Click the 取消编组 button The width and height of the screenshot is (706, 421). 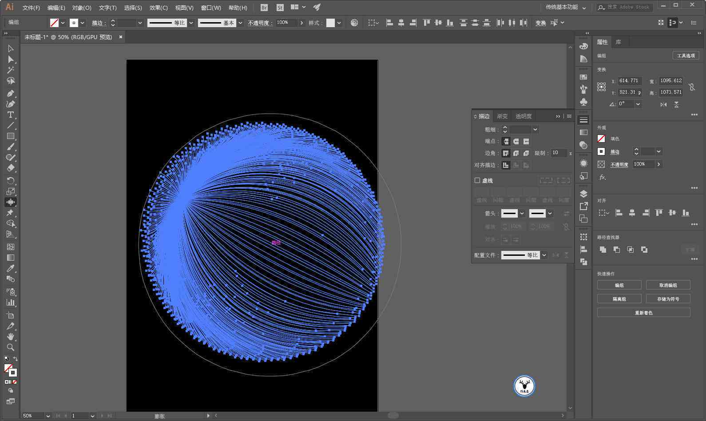pyautogui.click(x=668, y=285)
